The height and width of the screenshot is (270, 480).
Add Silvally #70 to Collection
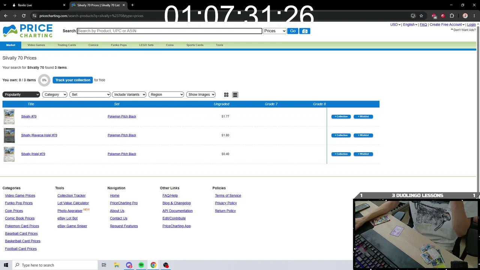pos(341,117)
